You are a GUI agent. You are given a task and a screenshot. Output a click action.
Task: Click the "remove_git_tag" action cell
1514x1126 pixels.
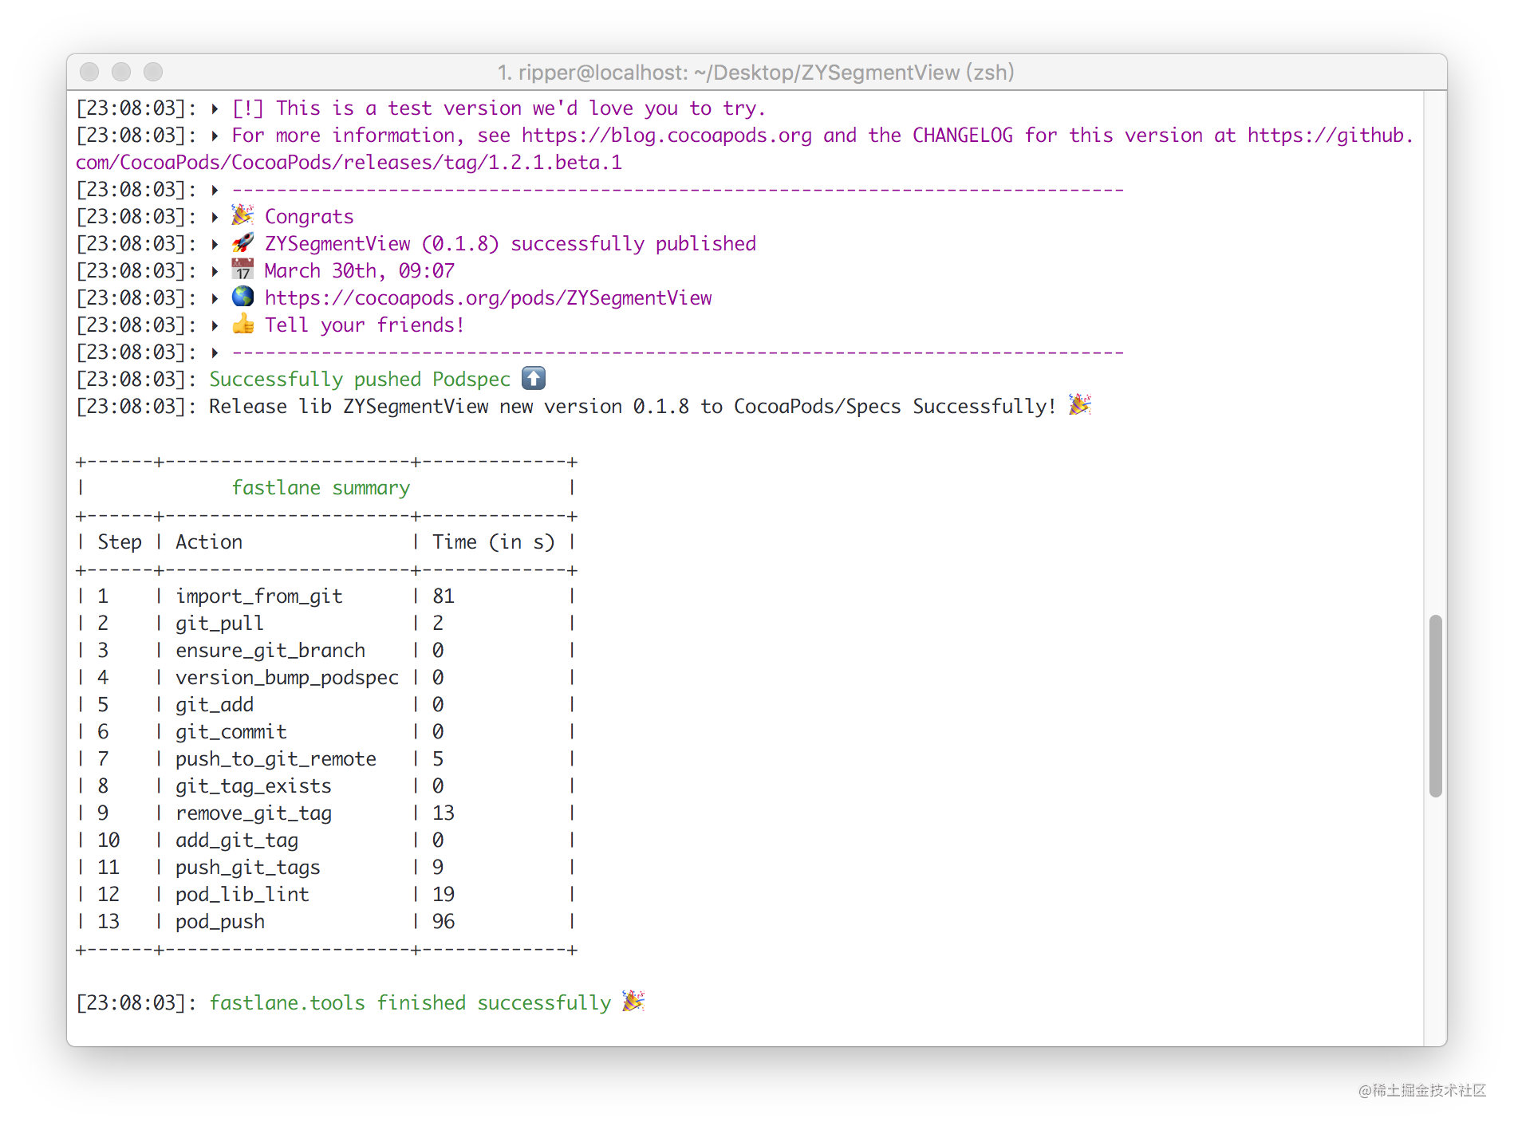[x=254, y=813]
